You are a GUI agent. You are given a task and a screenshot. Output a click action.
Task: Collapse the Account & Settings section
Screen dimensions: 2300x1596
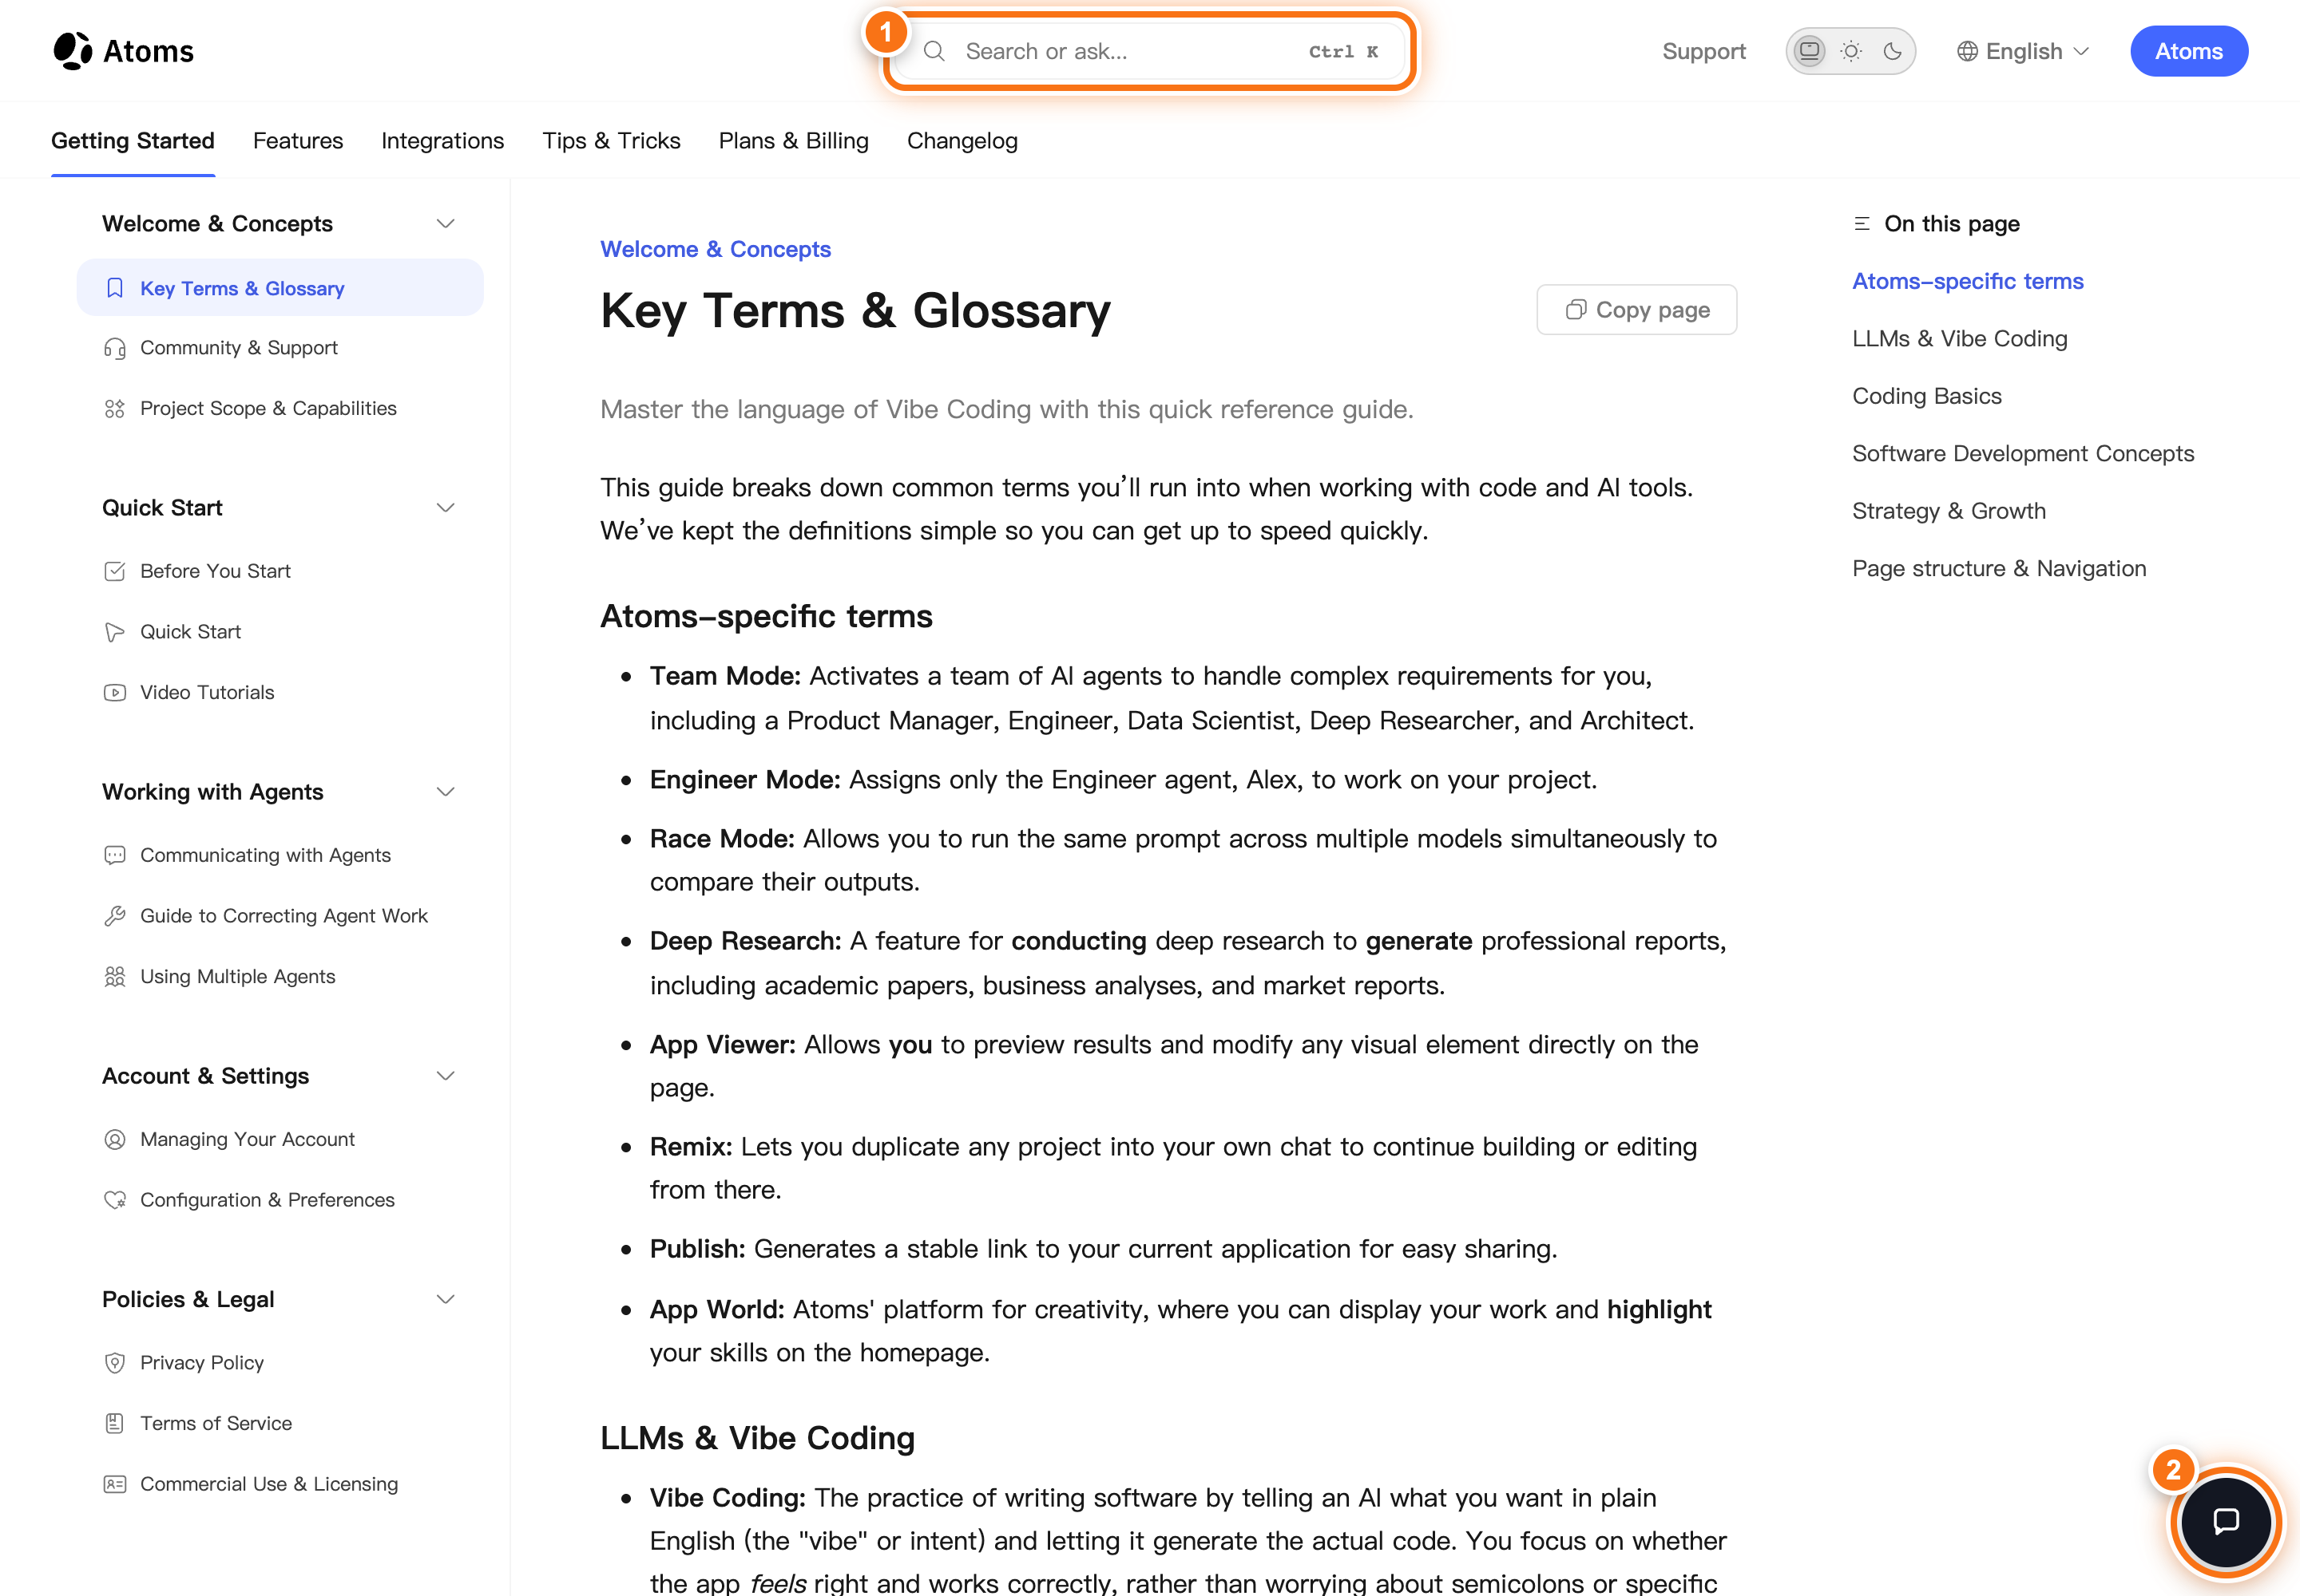tap(446, 1076)
